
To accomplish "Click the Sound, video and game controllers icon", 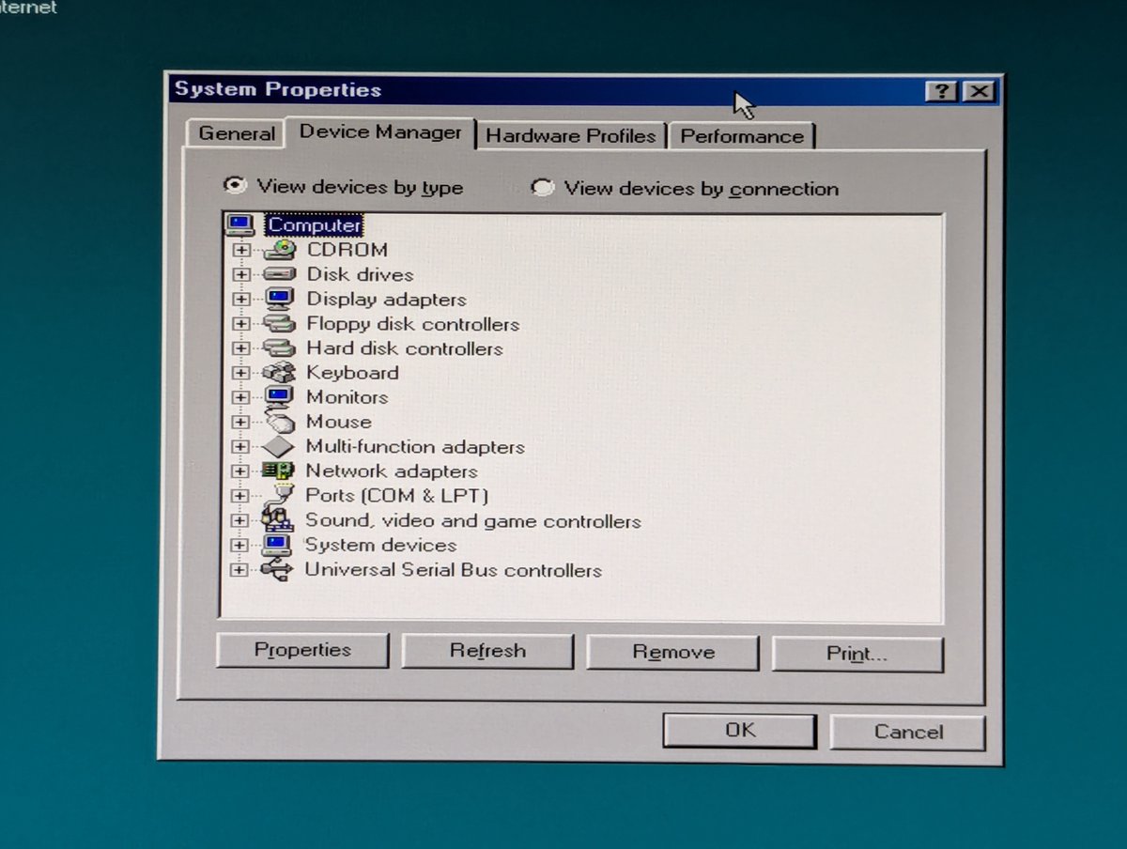I will (278, 520).
